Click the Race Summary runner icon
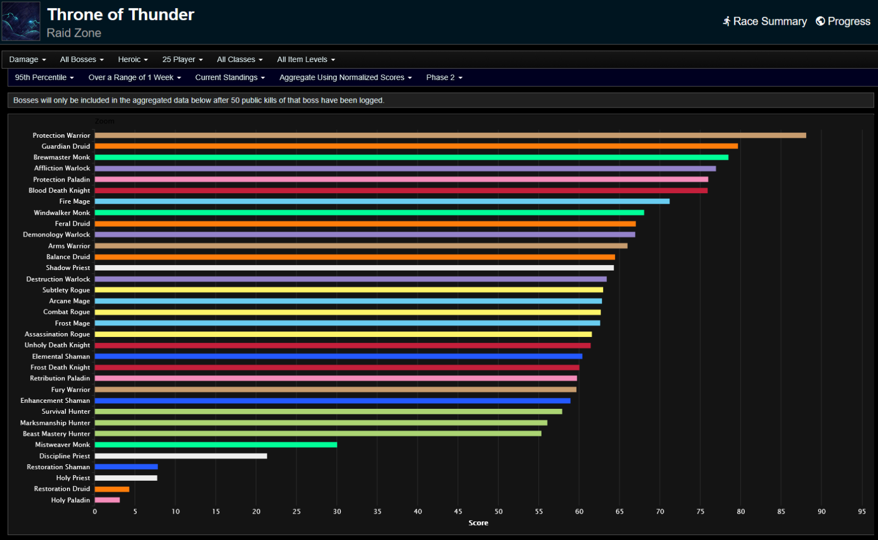Image resolution: width=878 pixels, height=540 pixels. pos(727,21)
